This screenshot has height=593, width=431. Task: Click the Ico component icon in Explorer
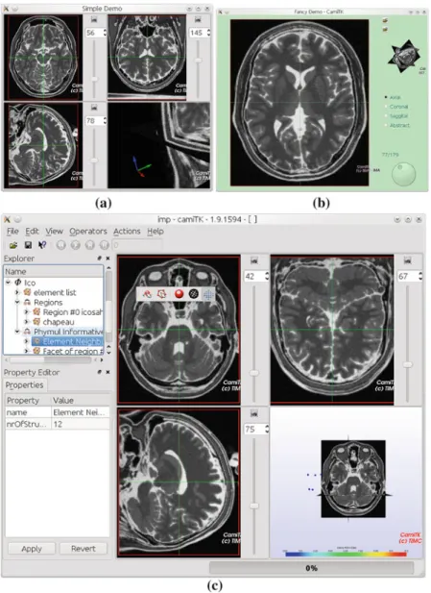17,283
